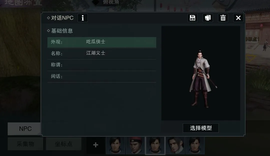Add a new NPC with the plus icon

pyautogui.click(x=95, y=145)
